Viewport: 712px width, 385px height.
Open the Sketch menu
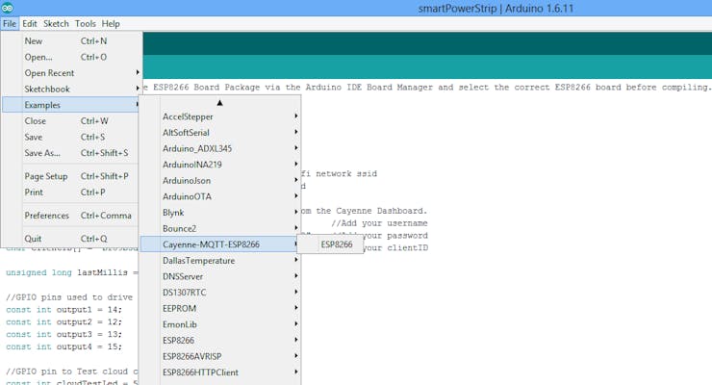coord(56,23)
